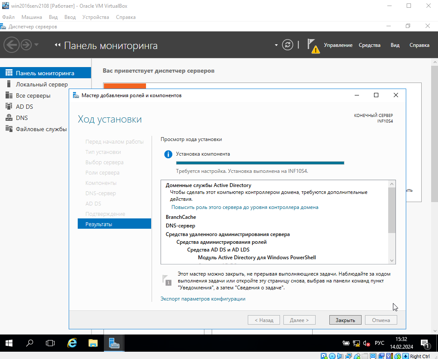Click scroll-up arrow in the results list
This screenshot has height=359, width=438.
392,184
